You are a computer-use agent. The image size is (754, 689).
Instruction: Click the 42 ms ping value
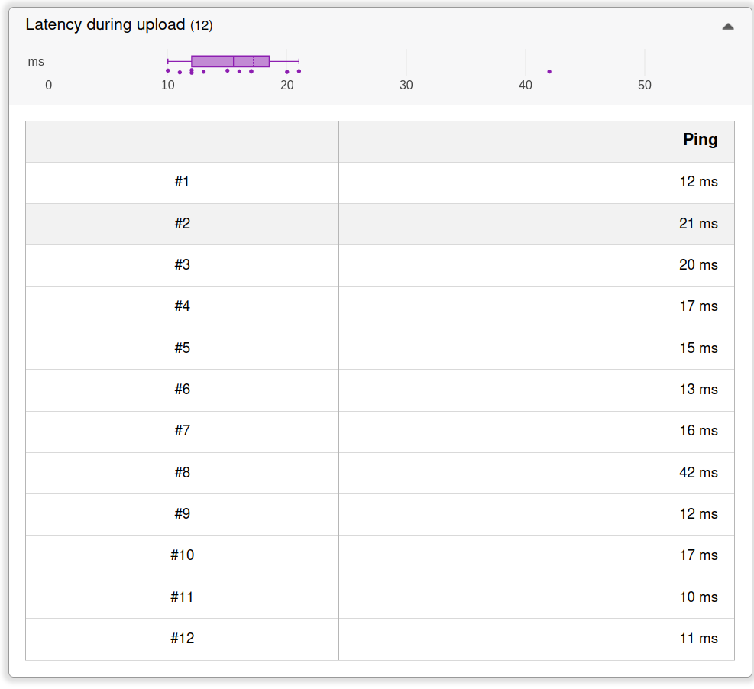pyautogui.click(x=698, y=473)
